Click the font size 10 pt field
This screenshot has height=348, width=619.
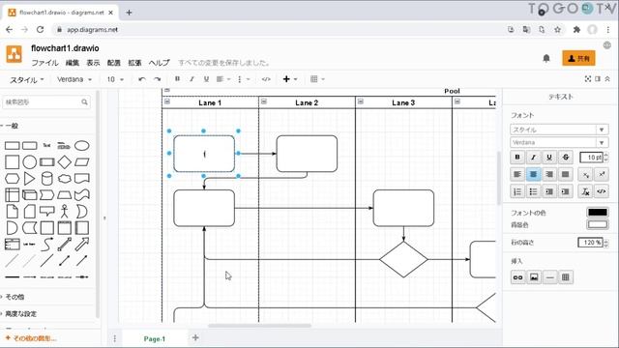591,157
